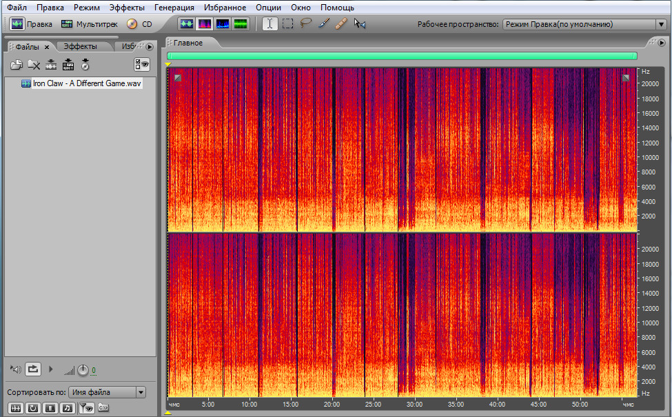Open CD view mode
The width and height of the screenshot is (672, 417).
click(x=139, y=24)
